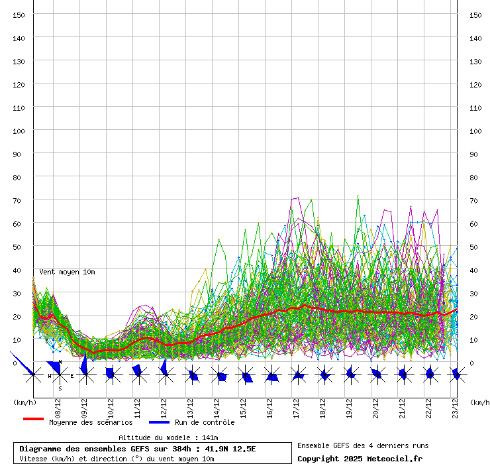Click the wind rose above 13/12

192,375
